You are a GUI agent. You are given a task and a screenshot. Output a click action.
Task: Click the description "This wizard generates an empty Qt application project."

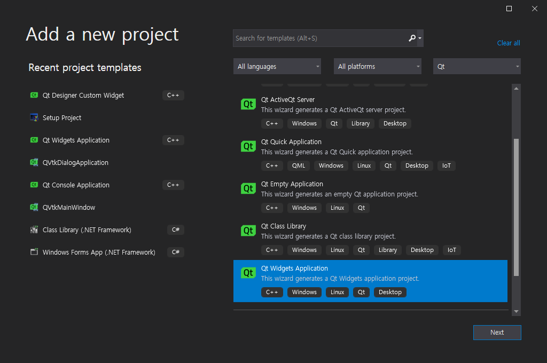tap(339, 194)
